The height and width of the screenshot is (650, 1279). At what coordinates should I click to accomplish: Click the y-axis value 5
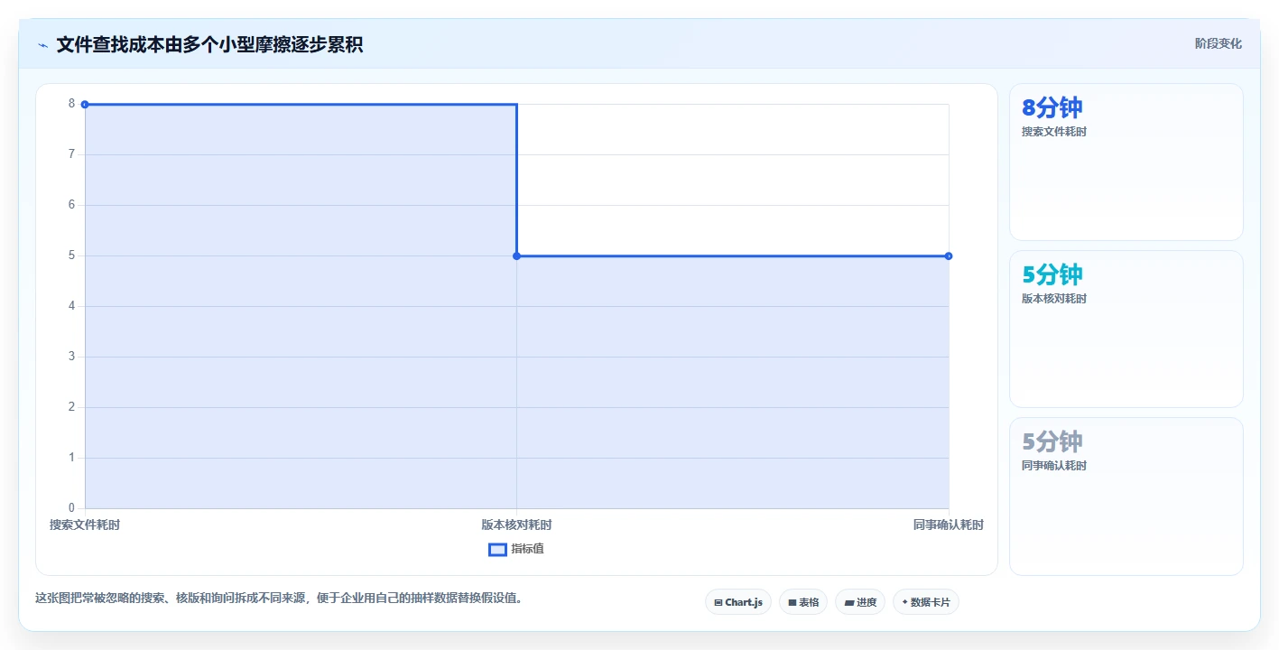click(71, 255)
